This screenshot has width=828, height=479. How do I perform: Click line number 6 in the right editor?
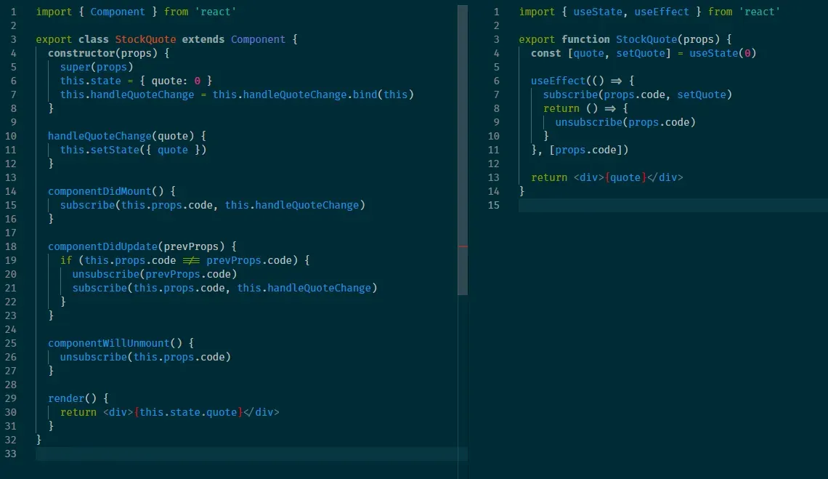pyautogui.click(x=497, y=81)
